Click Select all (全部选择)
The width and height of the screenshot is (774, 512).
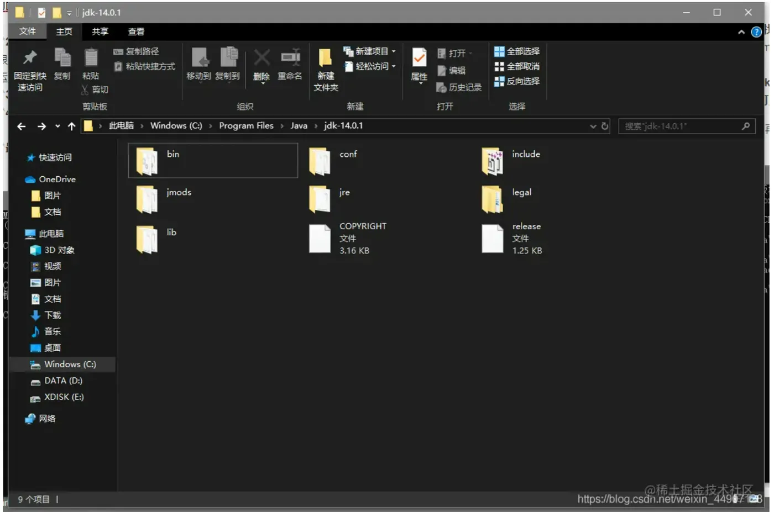point(517,51)
